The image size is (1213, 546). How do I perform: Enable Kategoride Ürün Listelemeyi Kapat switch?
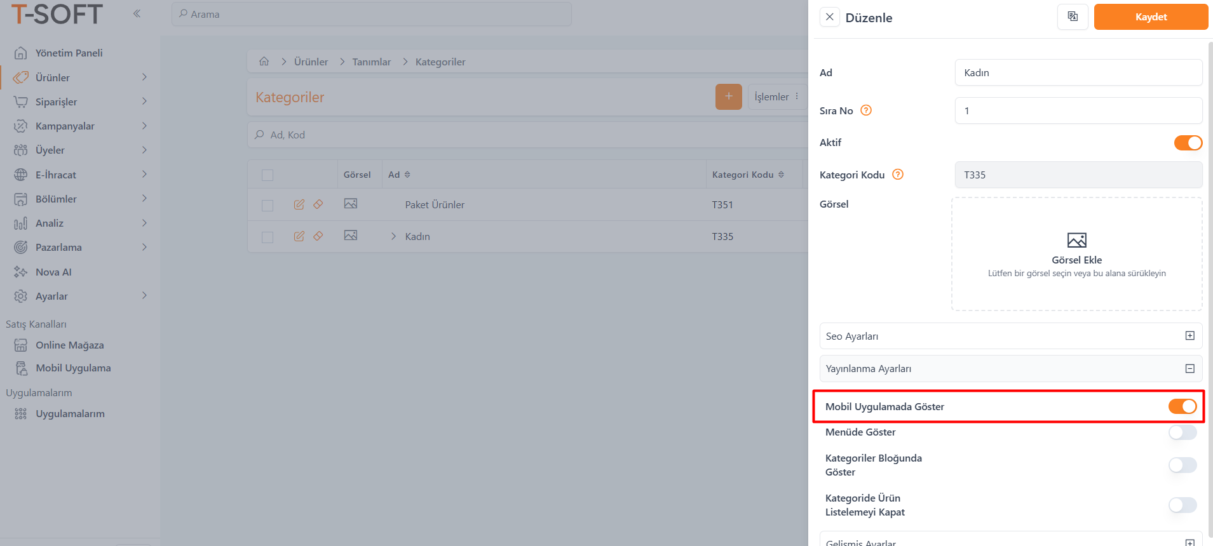click(1183, 505)
